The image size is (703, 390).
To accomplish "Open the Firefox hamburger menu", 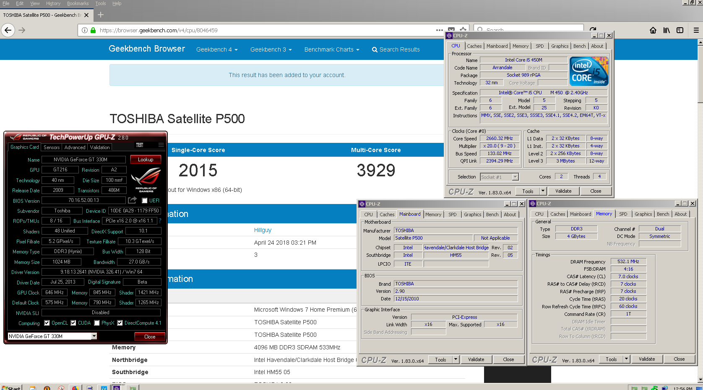I will point(696,30).
